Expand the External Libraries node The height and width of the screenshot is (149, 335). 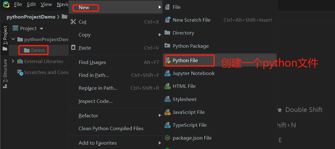point(13,61)
